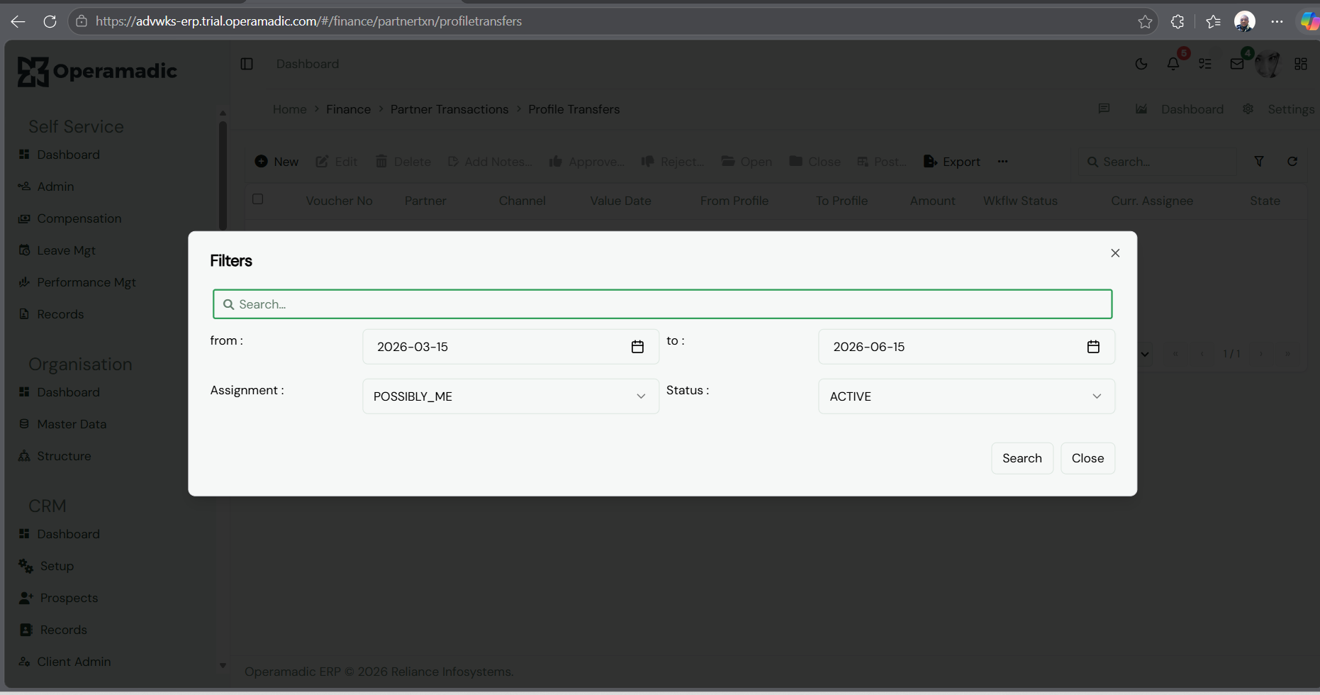
Task: Open the user profile avatar
Action: (x=1268, y=65)
